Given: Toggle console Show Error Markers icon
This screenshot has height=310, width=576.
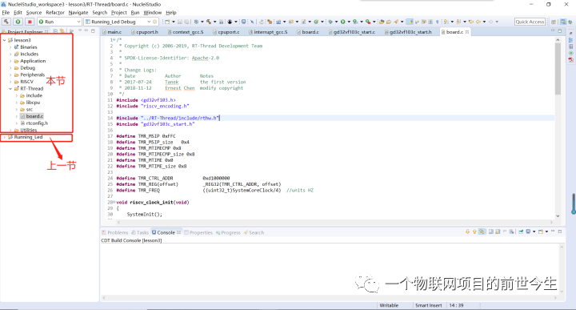Looking at the screenshot, I should coord(482,231).
